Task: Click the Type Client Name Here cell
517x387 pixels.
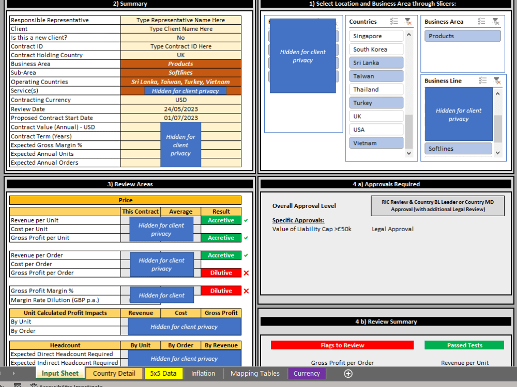Action: coord(180,28)
